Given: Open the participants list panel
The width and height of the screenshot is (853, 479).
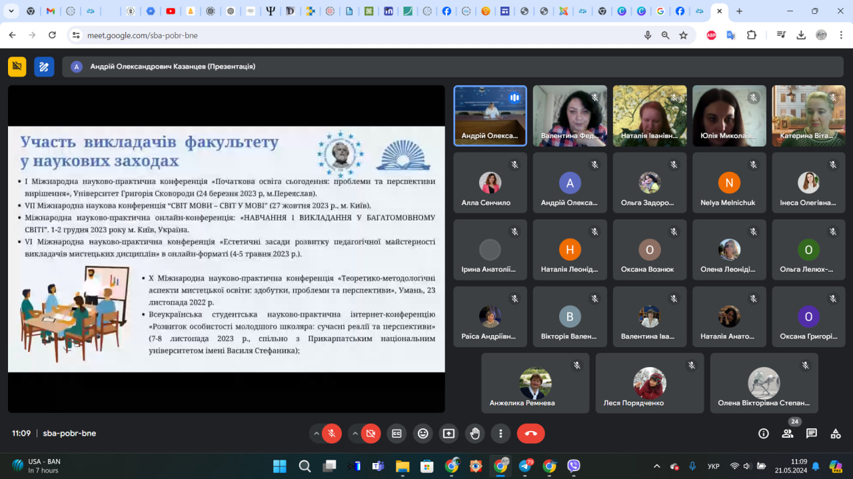Looking at the screenshot, I should [787, 433].
